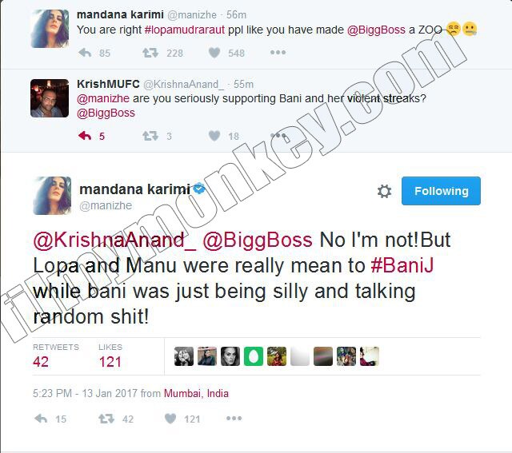Viewport: 512px width, 453px height.
Task: View the 42 retweets list
Action: click(56, 356)
